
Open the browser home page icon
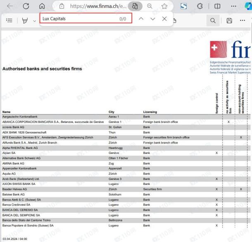click(42, 6)
